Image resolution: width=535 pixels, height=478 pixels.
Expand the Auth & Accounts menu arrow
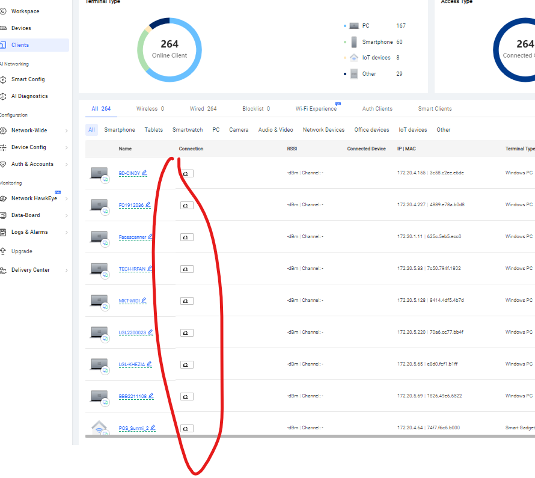pyautogui.click(x=67, y=165)
